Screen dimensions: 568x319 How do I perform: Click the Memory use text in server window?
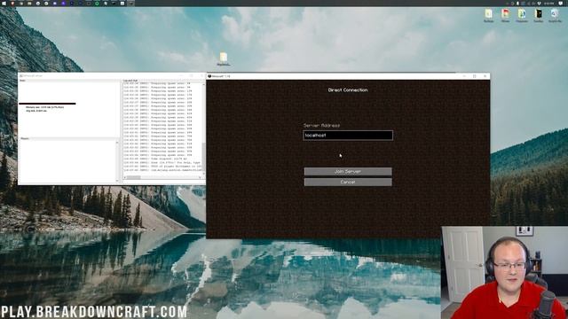click(45, 107)
